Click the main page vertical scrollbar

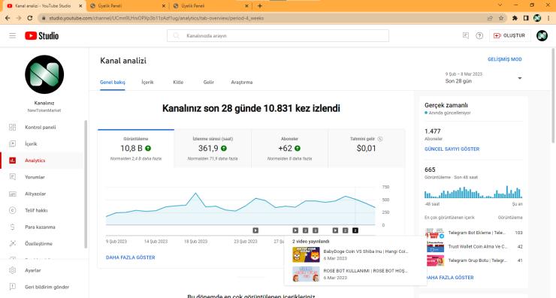coord(553,95)
